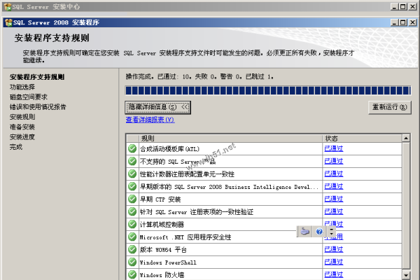Click green check icon beside Business Intelligence Devel... rule
Image resolution: width=420 pixels, height=280 pixels.
tap(132, 186)
